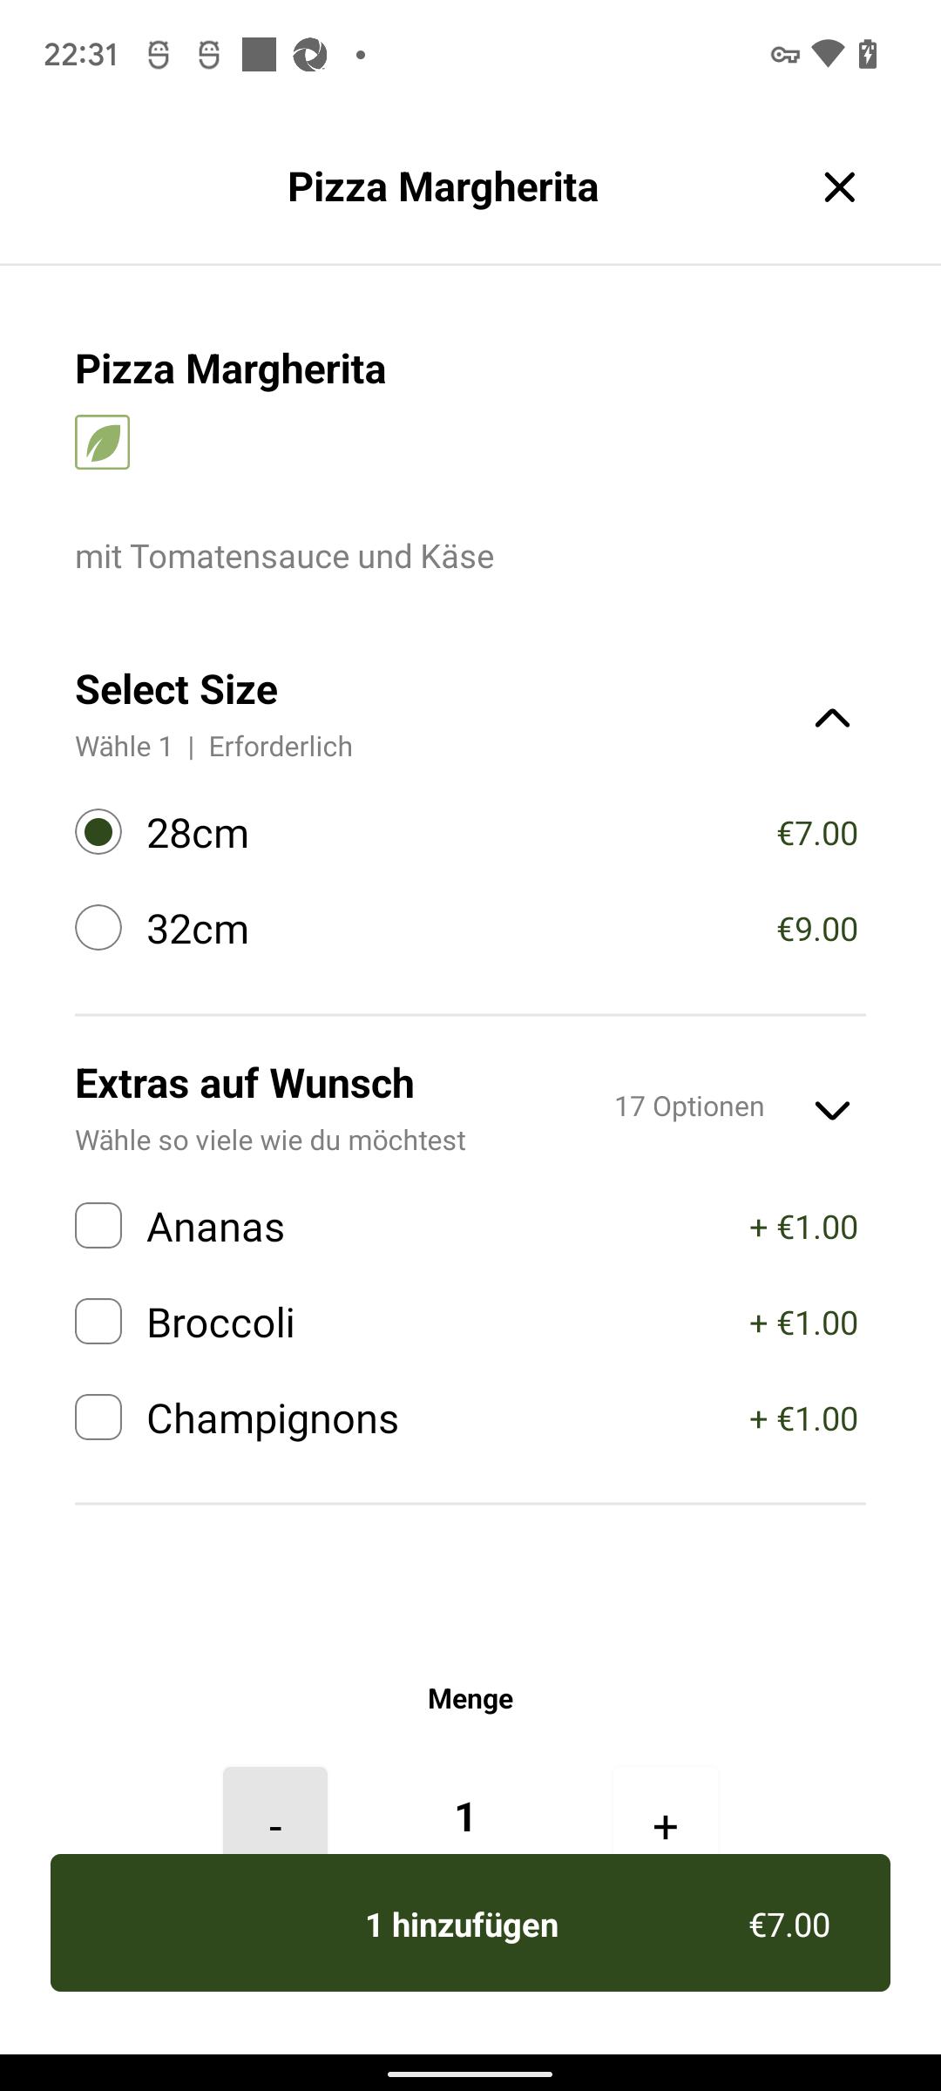The width and height of the screenshot is (941, 2091).
Task: Tap the round swirl notification icon
Action: pos(309,55)
